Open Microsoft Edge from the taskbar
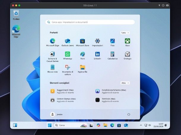 [x=112, y=125]
